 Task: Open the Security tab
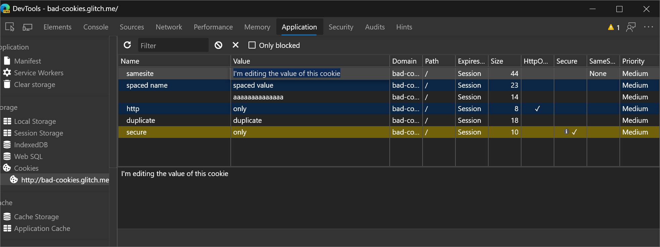[x=341, y=27]
